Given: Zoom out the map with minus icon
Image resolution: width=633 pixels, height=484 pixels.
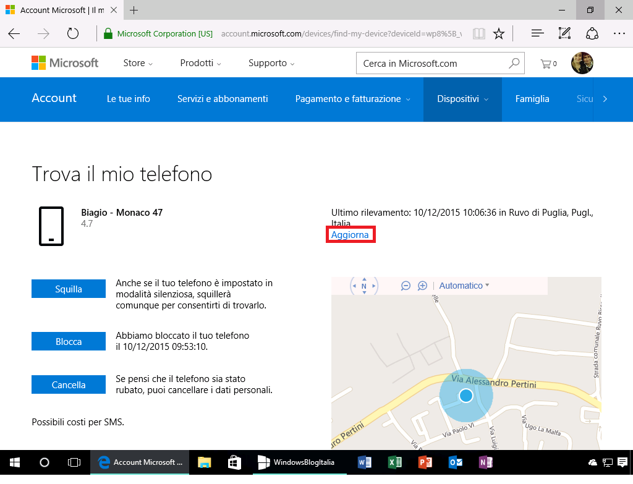Looking at the screenshot, I should point(406,286).
